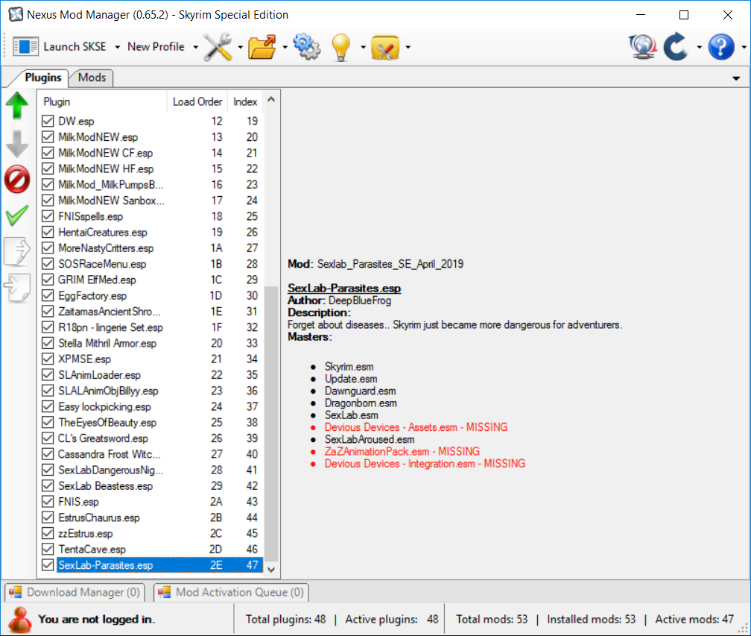Screen dimensions: 751x636
Task: Open settings gears icon
Action: [306, 46]
